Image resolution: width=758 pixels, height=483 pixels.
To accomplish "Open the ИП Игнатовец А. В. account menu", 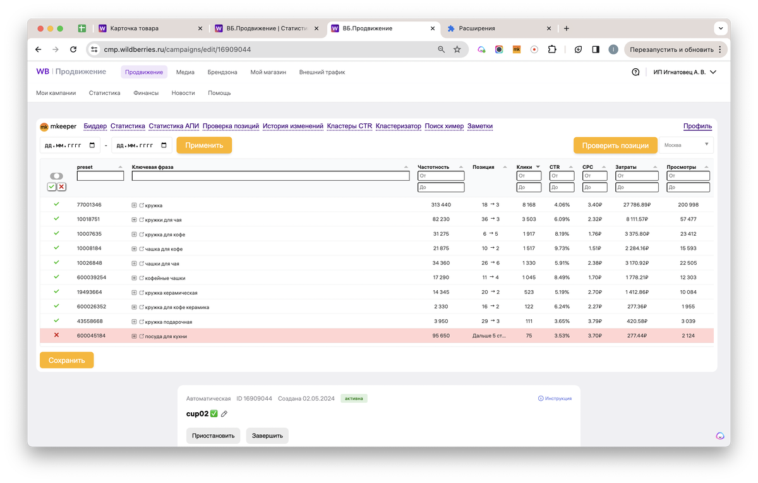I will point(685,72).
